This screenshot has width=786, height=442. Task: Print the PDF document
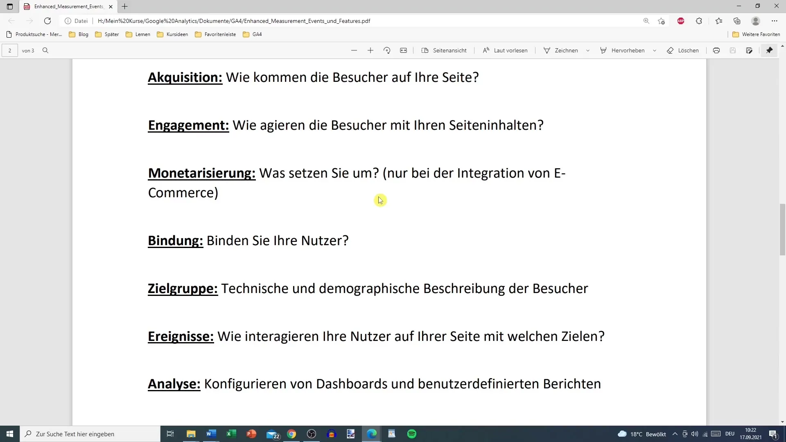716,50
